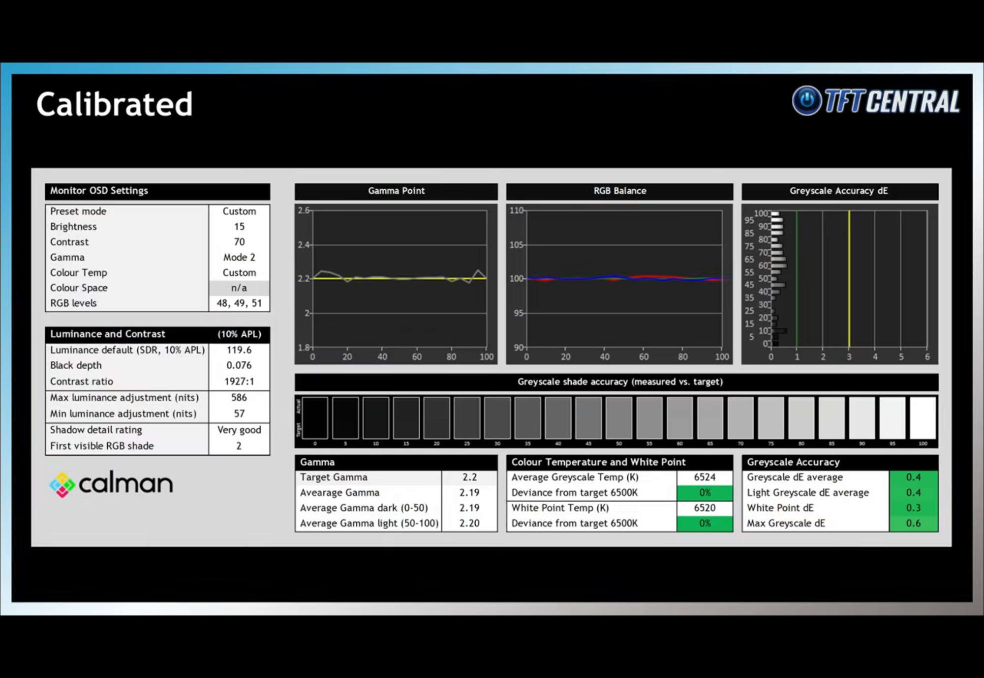
Task: Click the Calman colorful logo icon
Action: coord(62,485)
